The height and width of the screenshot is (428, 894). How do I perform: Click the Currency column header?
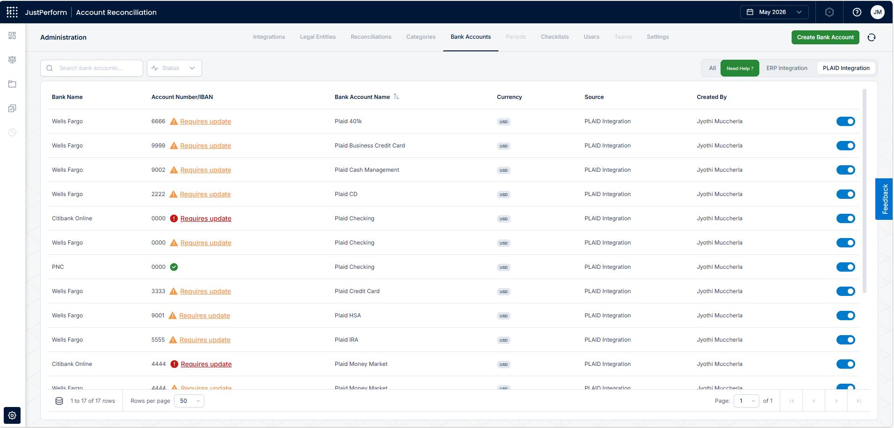pyautogui.click(x=509, y=97)
